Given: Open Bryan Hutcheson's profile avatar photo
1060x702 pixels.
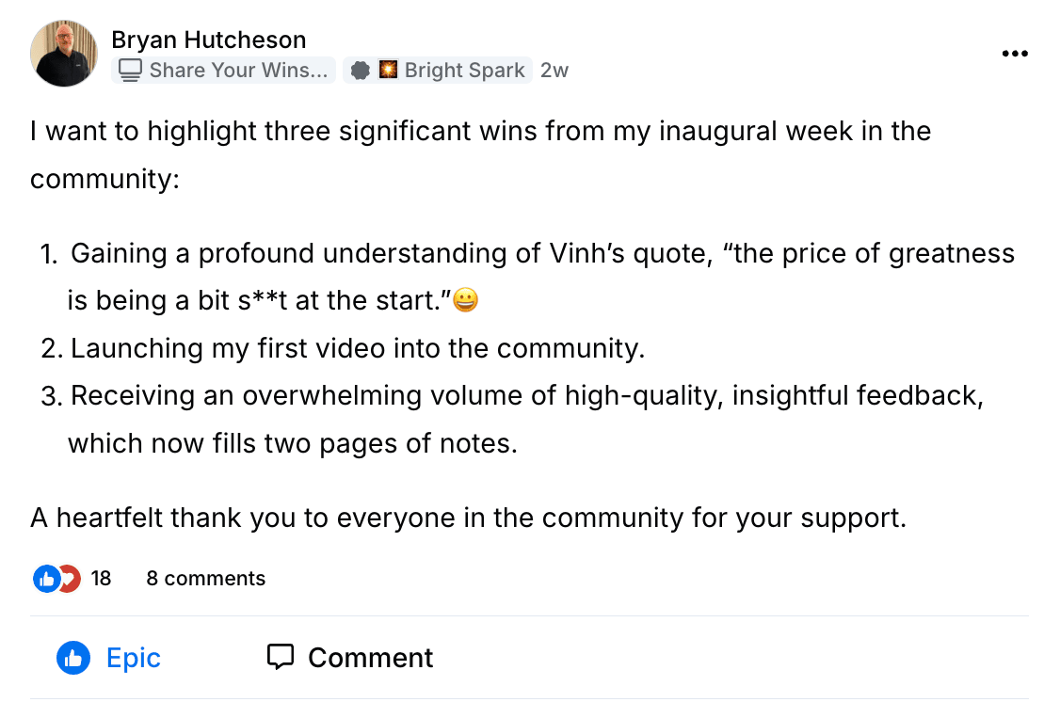Looking at the screenshot, I should [x=64, y=54].
